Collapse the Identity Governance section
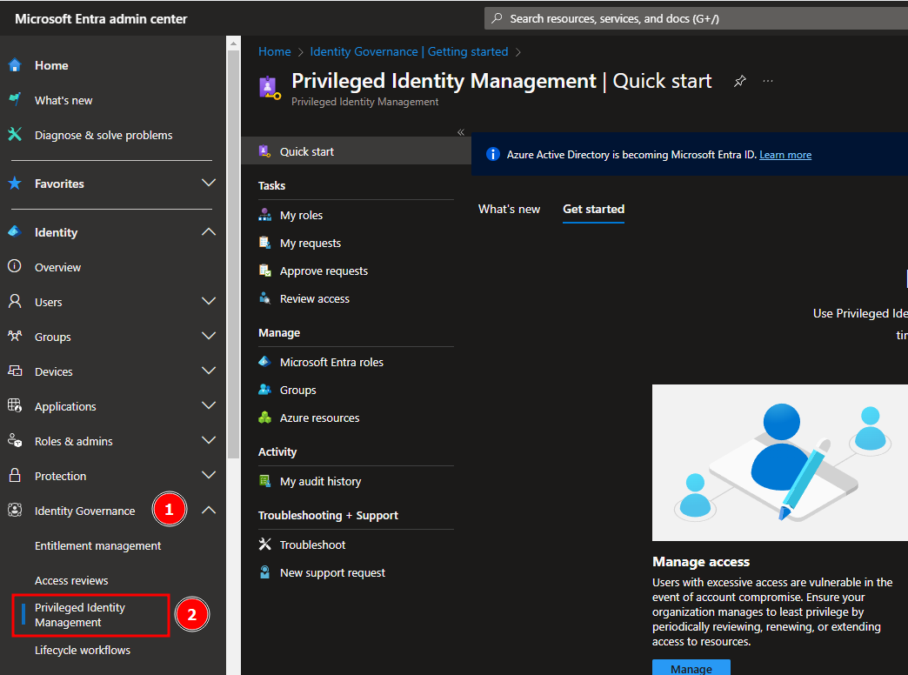 (x=208, y=510)
